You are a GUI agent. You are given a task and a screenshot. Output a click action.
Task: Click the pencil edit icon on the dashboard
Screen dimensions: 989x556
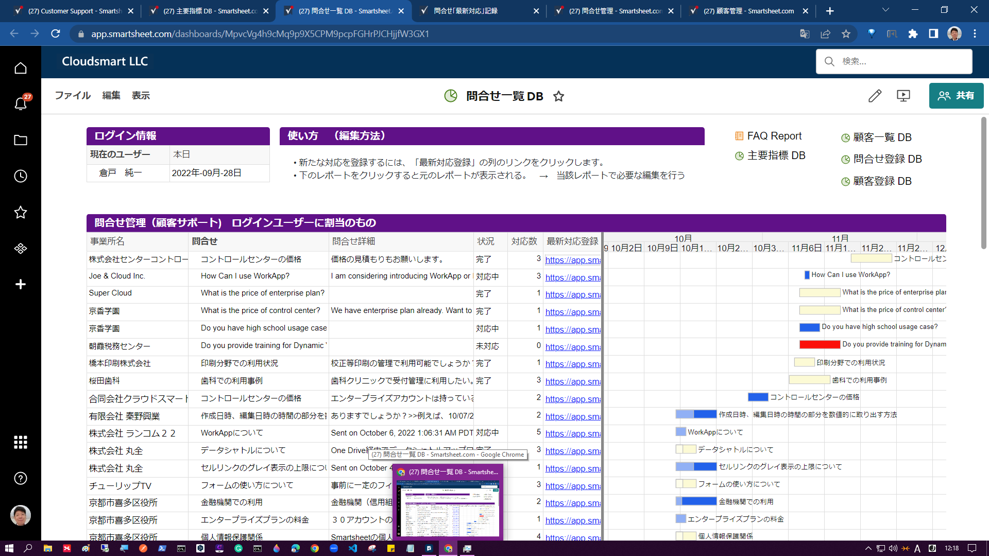(874, 96)
